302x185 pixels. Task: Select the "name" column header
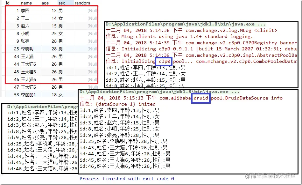point(26,3)
